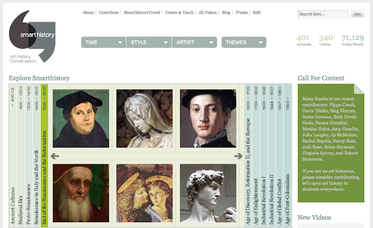Open the About link

point(88,12)
